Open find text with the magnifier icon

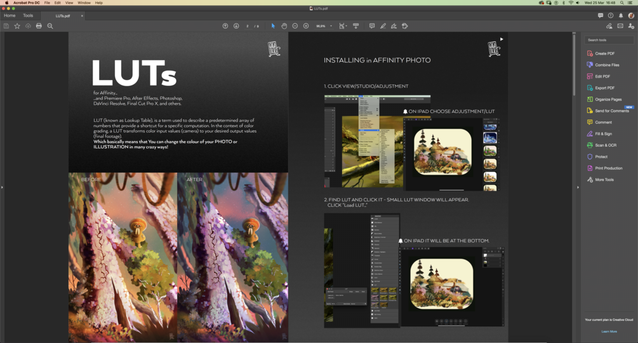(x=50, y=26)
